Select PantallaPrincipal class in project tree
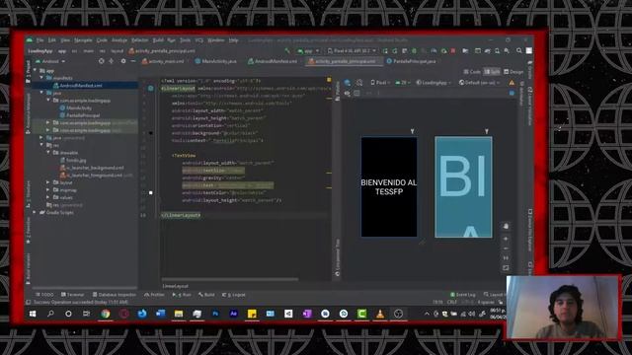This screenshot has width=632, height=355. (x=80, y=115)
